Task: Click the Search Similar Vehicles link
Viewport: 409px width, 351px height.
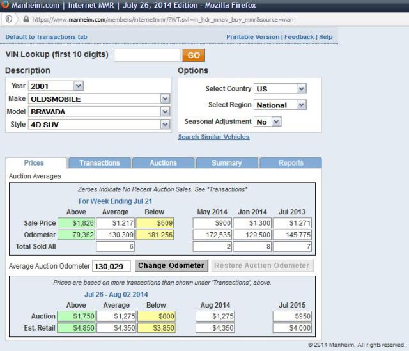Action: [213, 137]
